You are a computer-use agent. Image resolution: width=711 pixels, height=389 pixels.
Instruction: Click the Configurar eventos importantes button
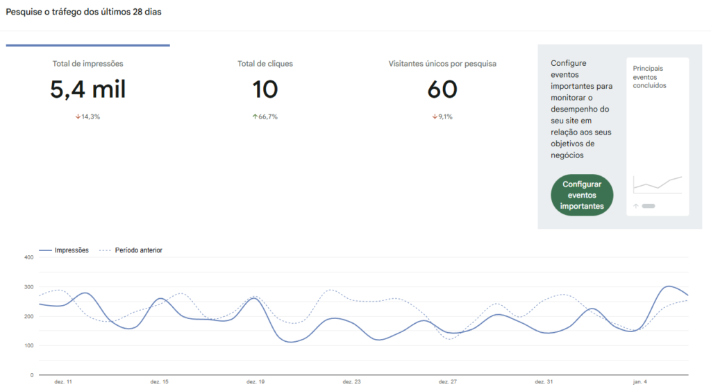click(x=582, y=196)
